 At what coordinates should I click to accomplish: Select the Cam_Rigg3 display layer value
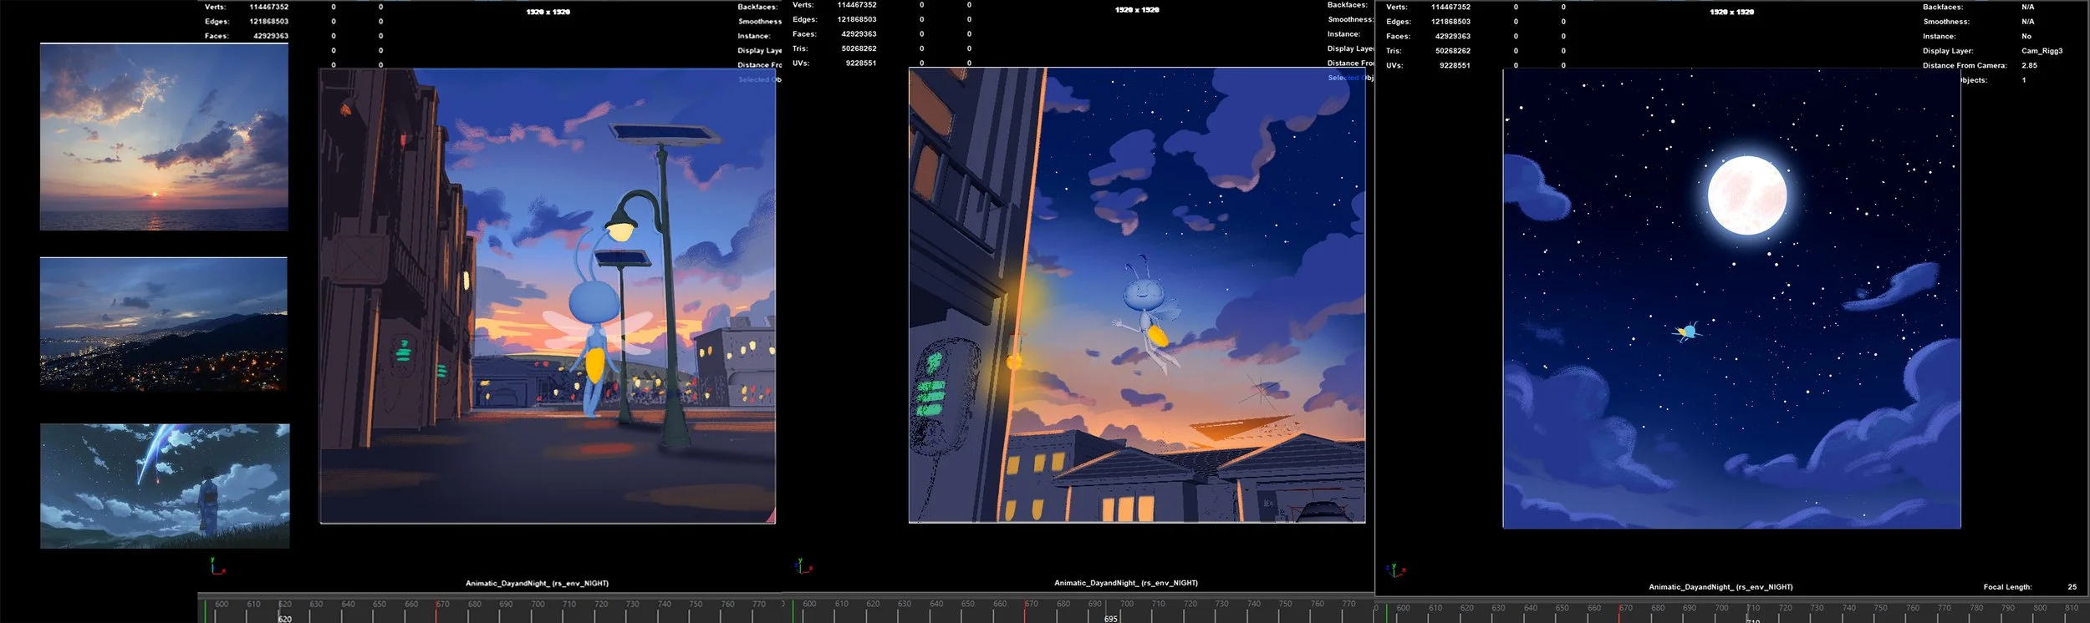tap(2042, 51)
